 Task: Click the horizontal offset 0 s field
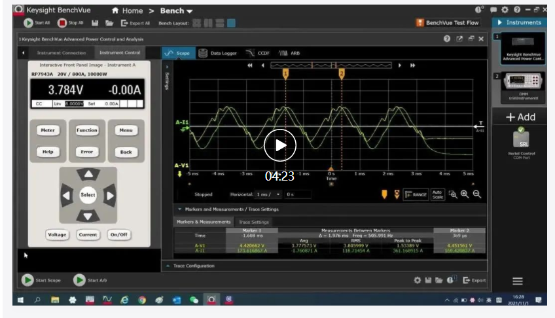click(298, 194)
